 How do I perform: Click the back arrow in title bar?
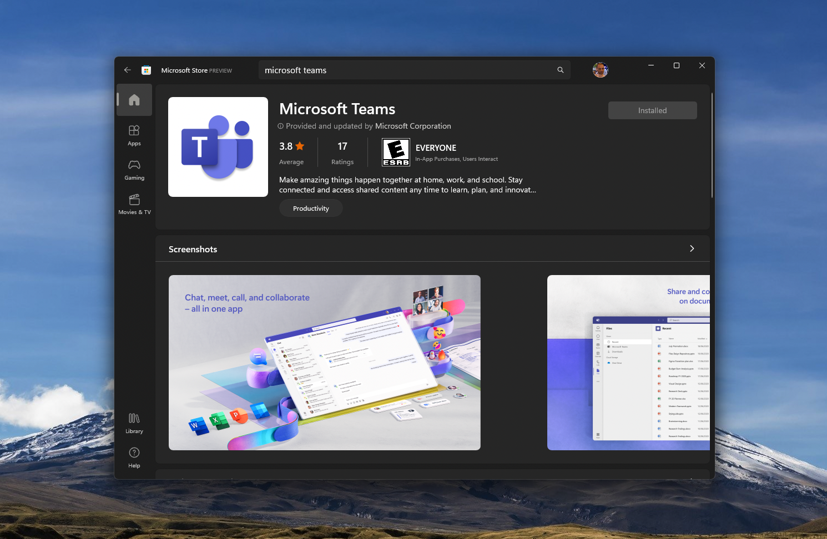pos(128,70)
